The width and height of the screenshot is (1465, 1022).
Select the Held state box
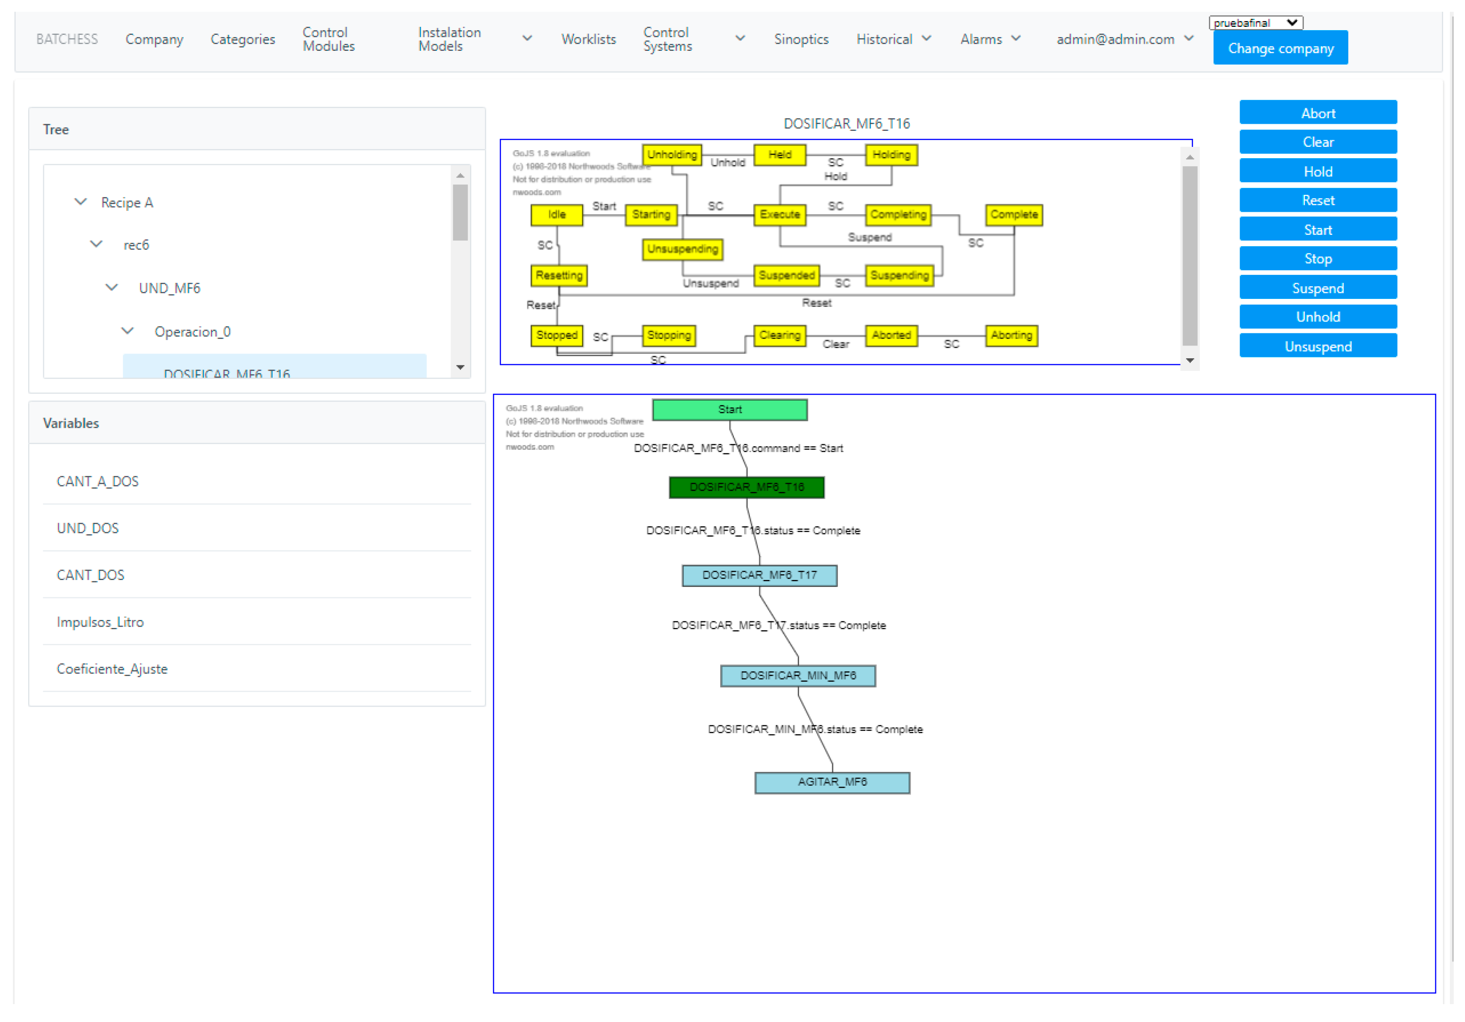click(779, 154)
